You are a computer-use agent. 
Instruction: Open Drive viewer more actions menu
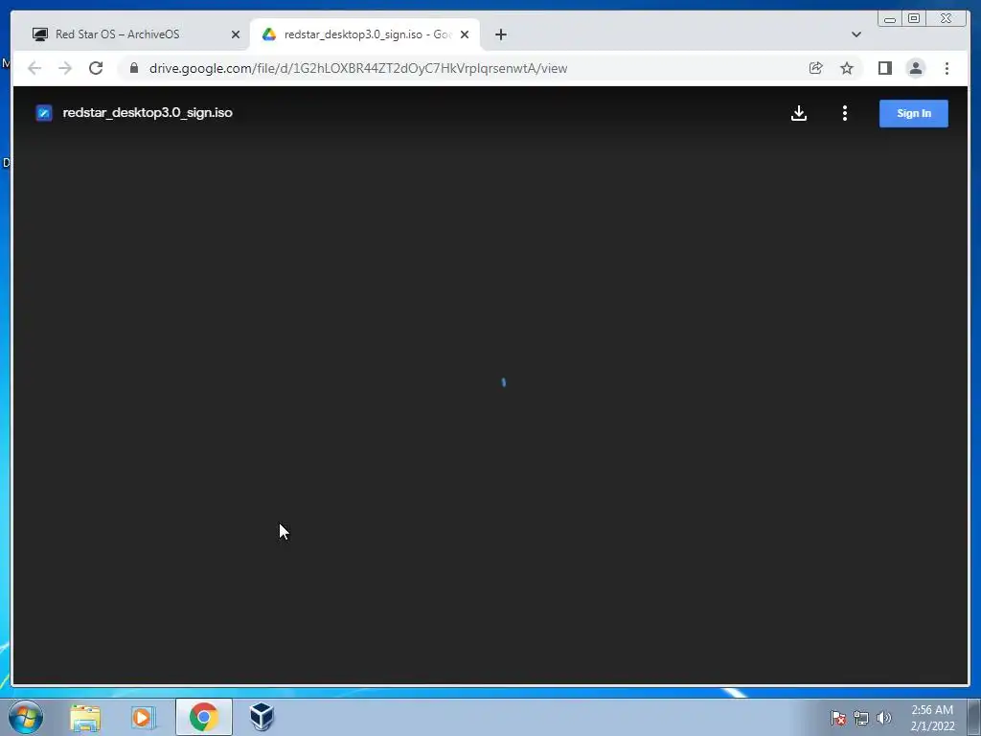845,113
